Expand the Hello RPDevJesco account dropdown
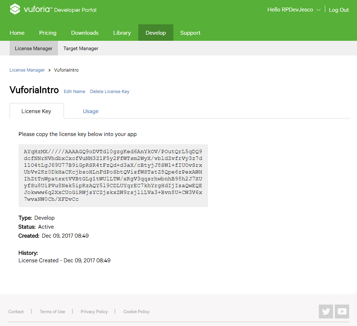 tap(294, 10)
